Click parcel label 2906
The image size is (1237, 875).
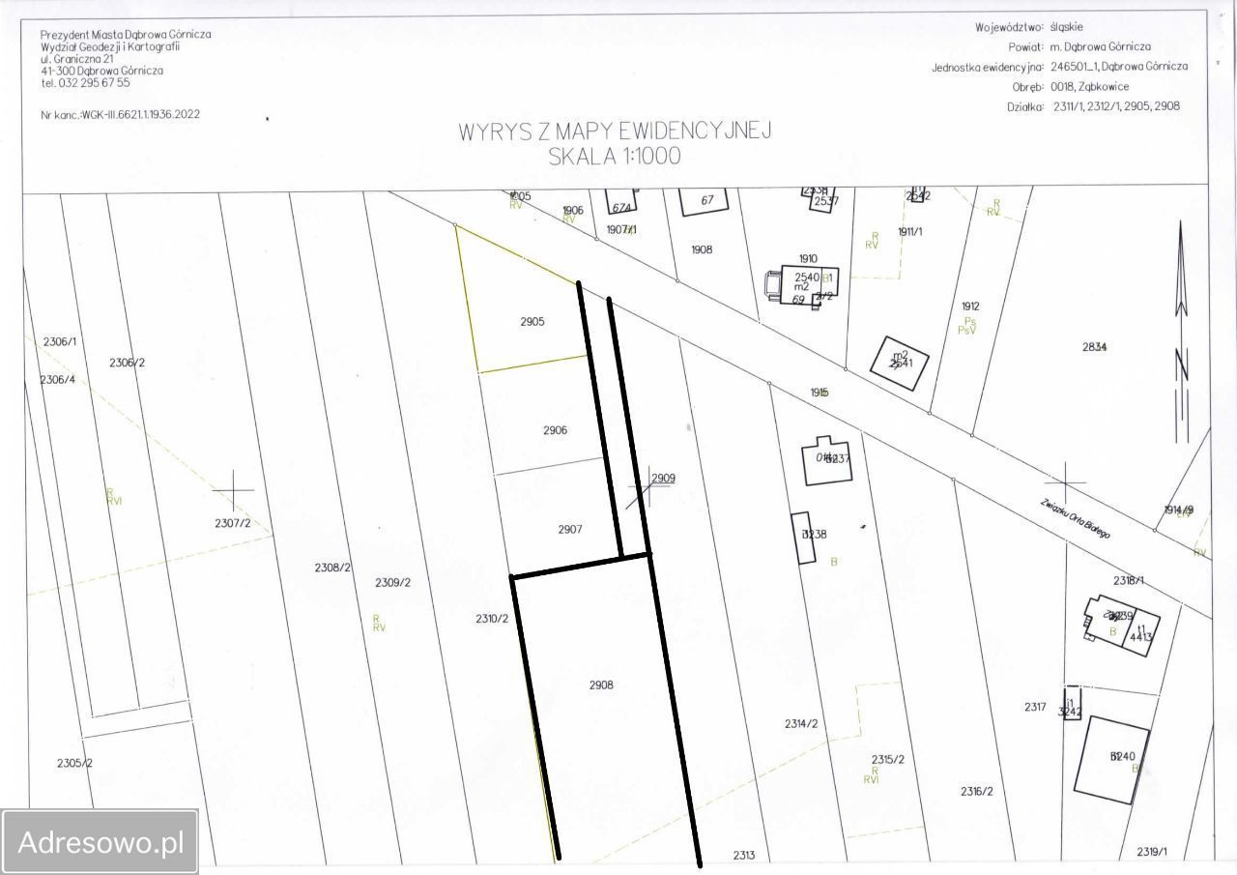click(555, 430)
